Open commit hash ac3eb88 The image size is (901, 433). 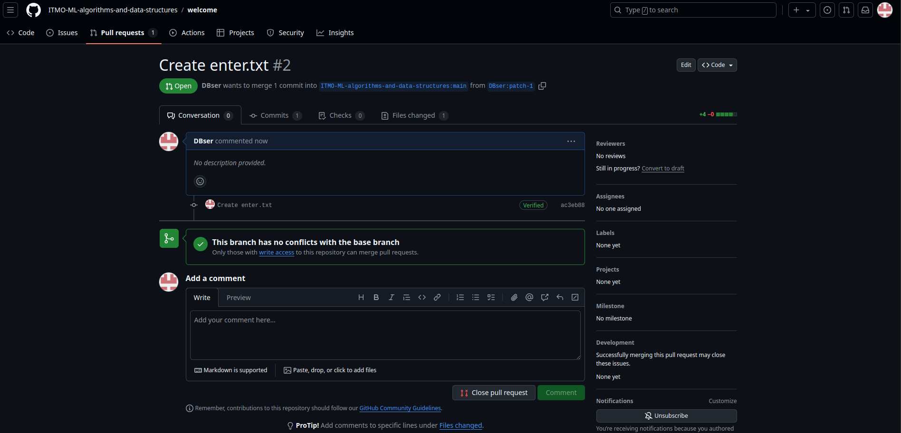tap(573, 205)
